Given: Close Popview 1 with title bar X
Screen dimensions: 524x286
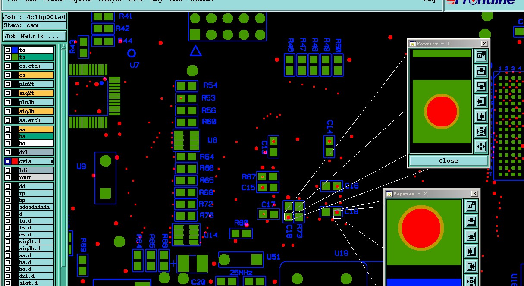Looking at the screenshot, I should click(x=485, y=43).
